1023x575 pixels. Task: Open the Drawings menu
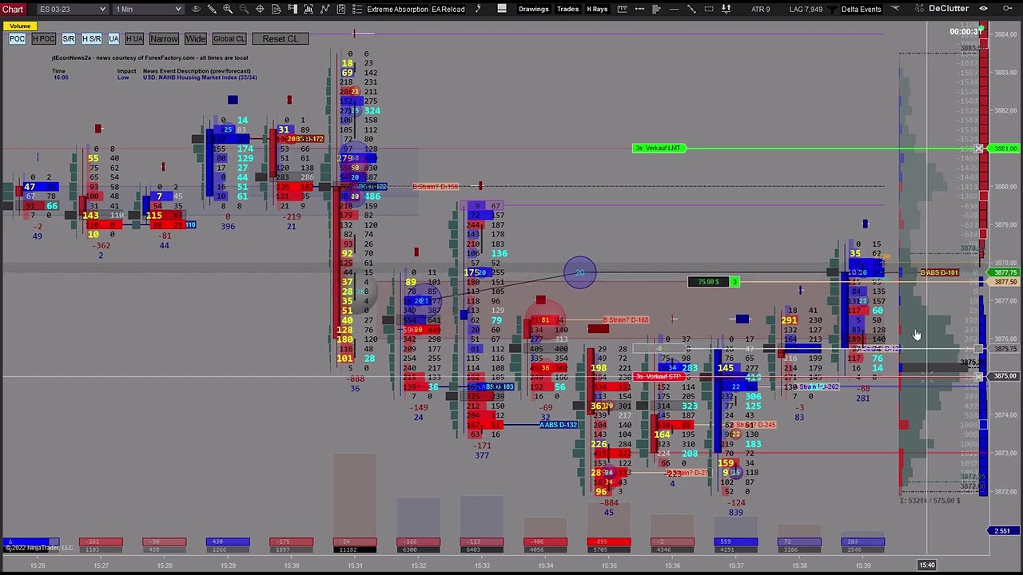coord(533,9)
